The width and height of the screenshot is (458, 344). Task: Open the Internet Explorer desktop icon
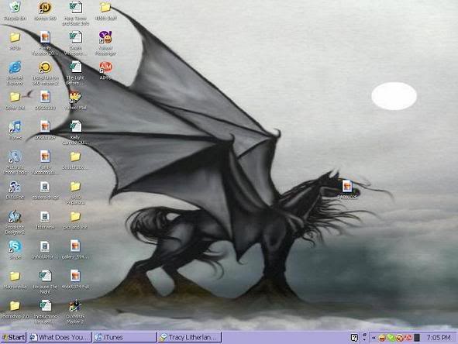pos(15,73)
